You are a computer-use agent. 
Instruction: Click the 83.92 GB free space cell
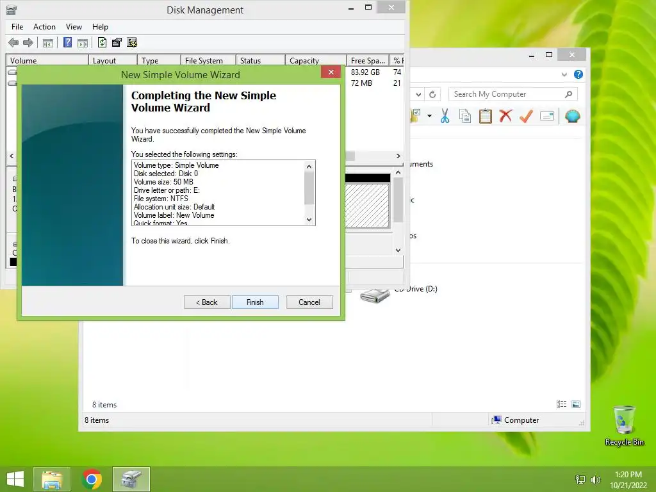(365, 72)
